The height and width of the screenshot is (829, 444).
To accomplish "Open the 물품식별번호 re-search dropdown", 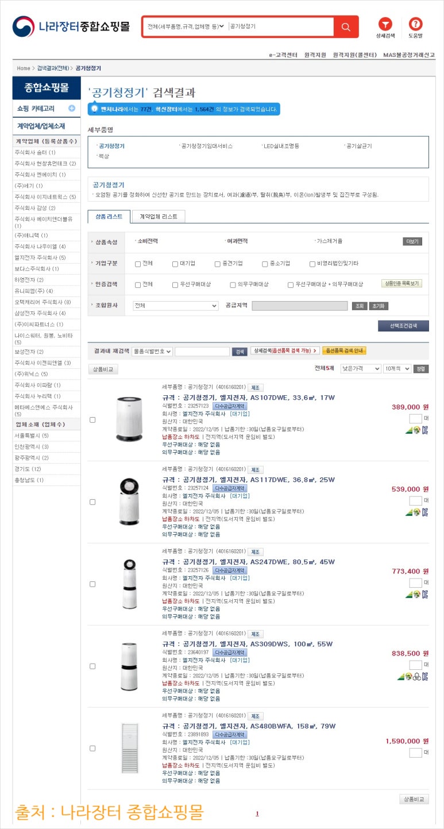I will coord(152,351).
